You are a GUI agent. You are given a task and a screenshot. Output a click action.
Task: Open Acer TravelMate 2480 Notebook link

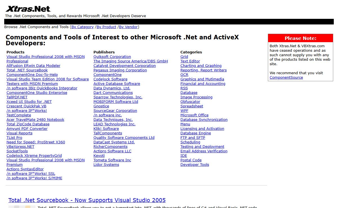35,120
